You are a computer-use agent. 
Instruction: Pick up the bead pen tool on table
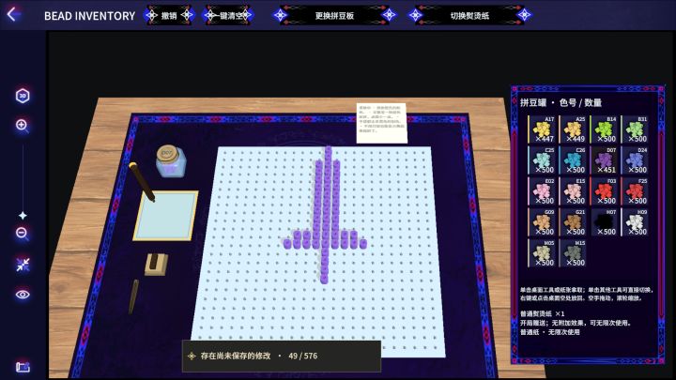pos(142,182)
